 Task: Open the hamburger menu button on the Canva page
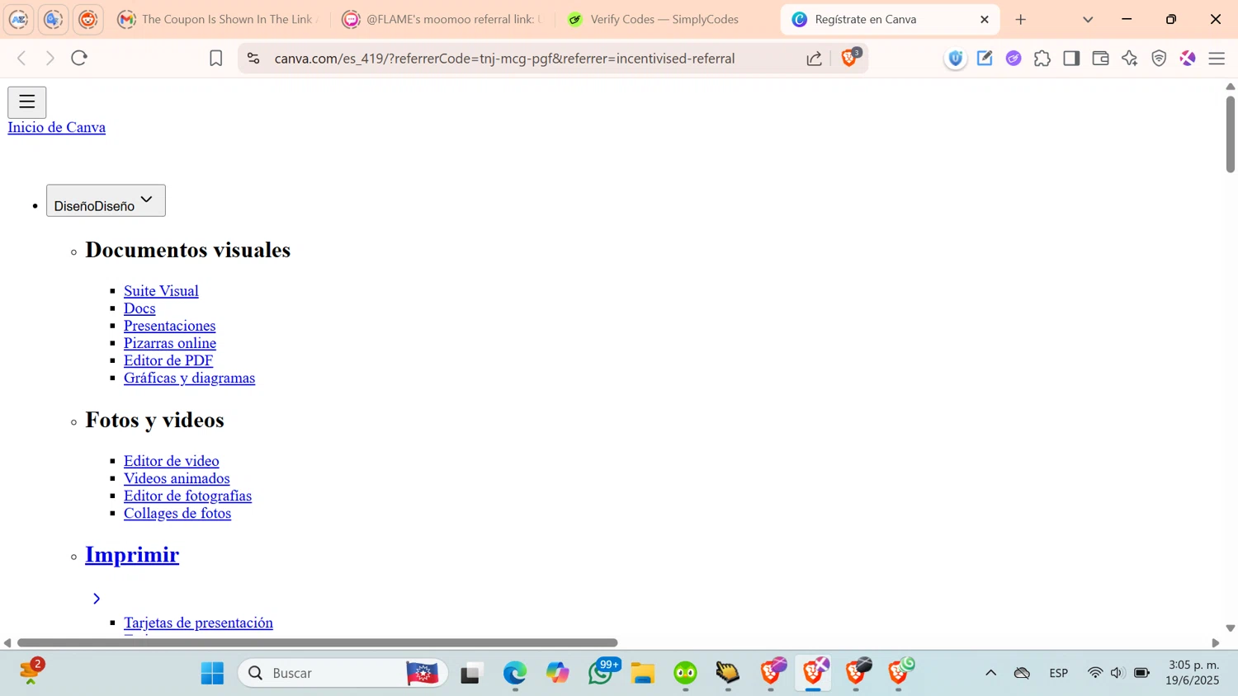[26, 102]
